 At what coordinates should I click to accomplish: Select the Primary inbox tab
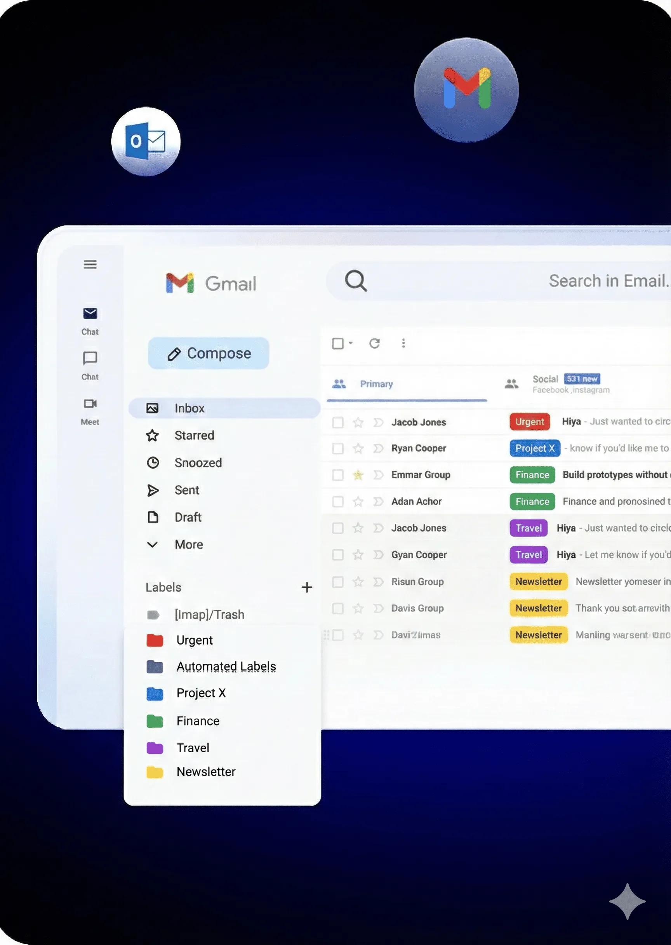(376, 384)
